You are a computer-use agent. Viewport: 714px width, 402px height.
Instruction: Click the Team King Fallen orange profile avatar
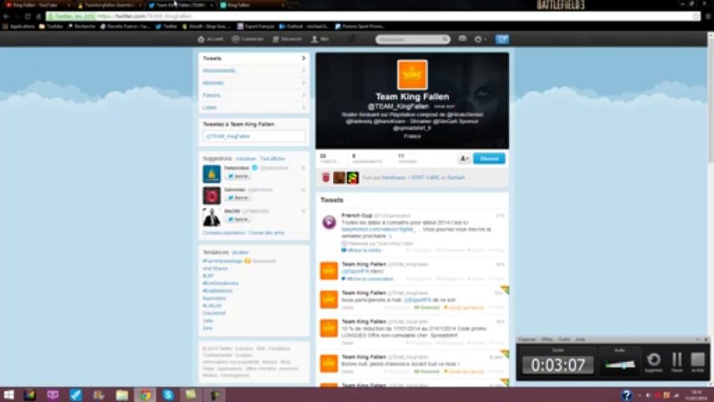tap(412, 75)
